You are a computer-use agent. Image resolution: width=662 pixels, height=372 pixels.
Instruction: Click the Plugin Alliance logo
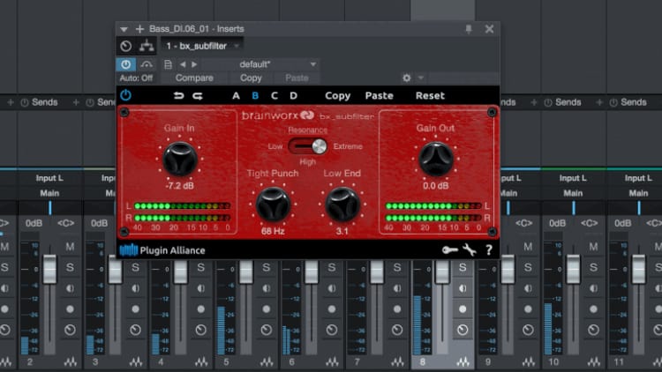pyautogui.click(x=162, y=250)
